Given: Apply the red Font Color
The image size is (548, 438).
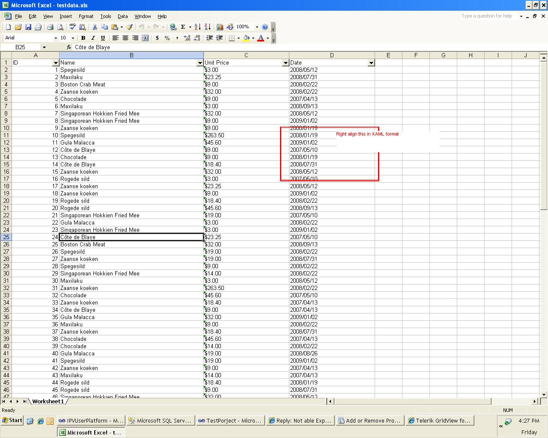Looking at the screenshot, I should pos(260,38).
